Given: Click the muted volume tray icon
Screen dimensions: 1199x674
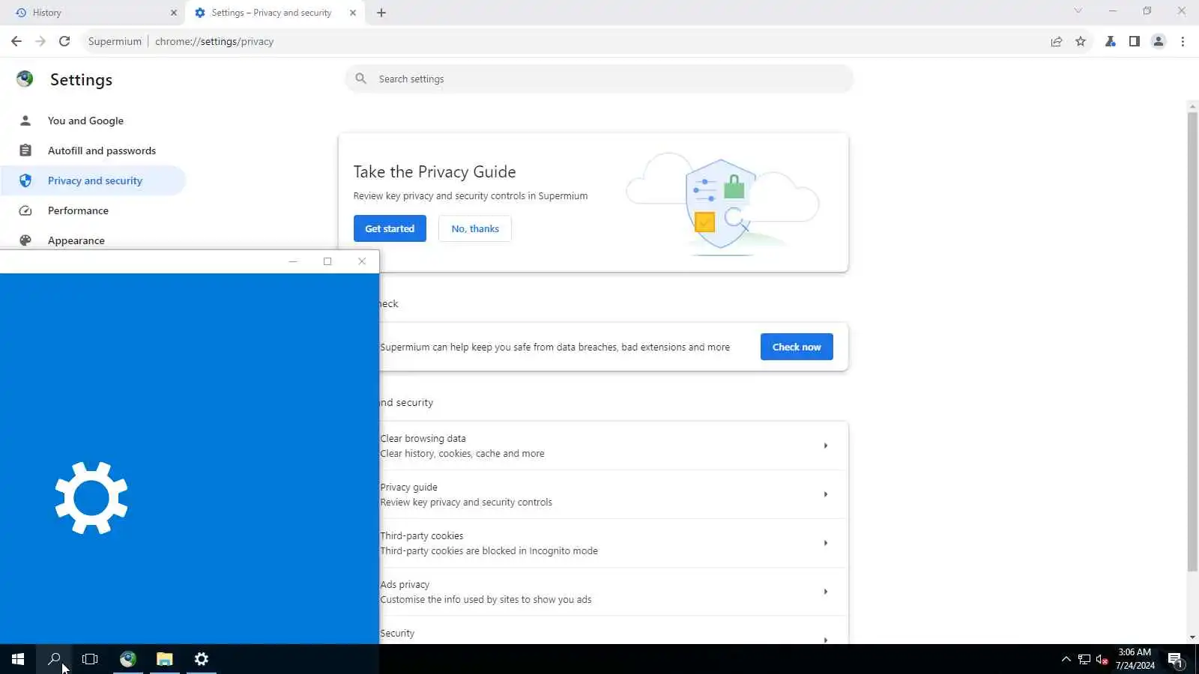Looking at the screenshot, I should coord(1102,659).
